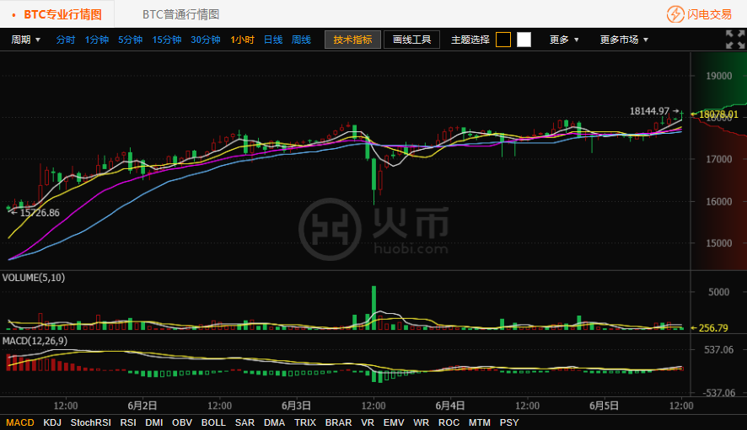
Task: Choose the 15分钟 interval
Action: [167, 40]
